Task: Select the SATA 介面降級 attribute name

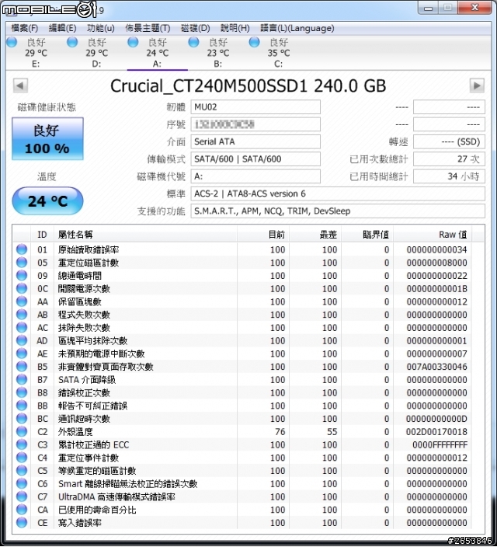Action: (87, 379)
